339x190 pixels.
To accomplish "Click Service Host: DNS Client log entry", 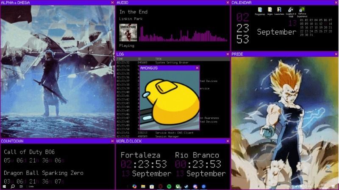I will 174,133.
